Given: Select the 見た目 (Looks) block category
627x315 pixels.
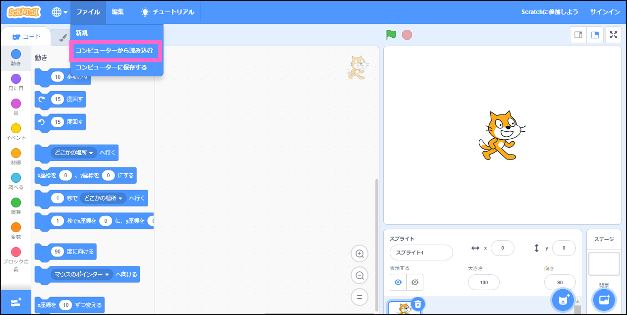Looking at the screenshot, I should 16,82.
